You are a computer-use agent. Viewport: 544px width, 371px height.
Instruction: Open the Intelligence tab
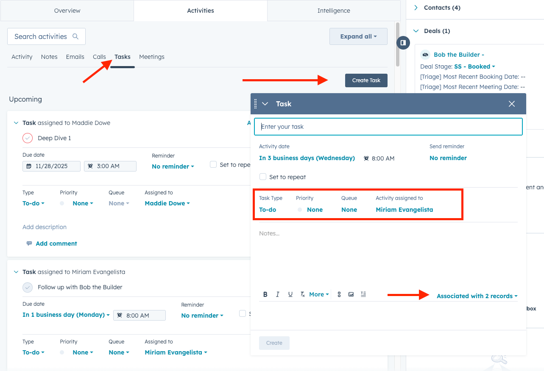[x=334, y=11]
